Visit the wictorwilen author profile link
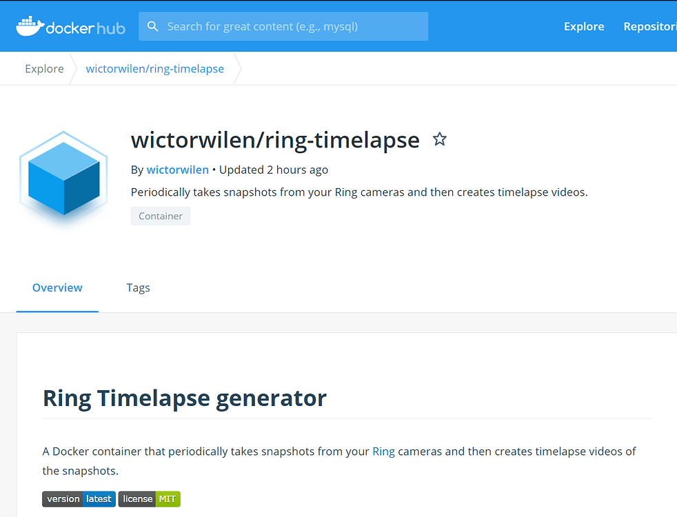 (177, 170)
